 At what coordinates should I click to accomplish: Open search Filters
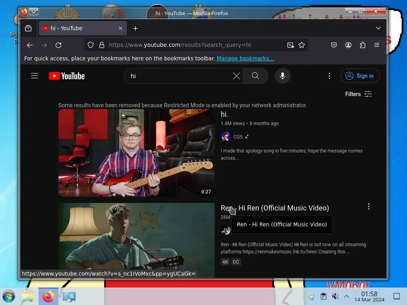click(359, 94)
